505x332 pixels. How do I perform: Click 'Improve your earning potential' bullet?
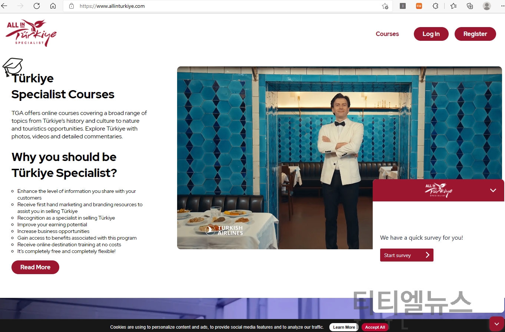click(52, 224)
